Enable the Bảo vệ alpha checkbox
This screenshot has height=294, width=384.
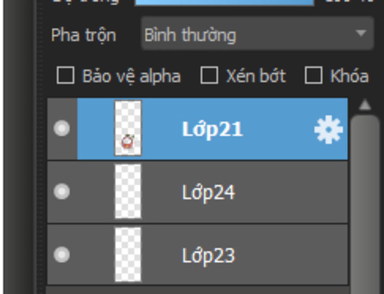65,75
